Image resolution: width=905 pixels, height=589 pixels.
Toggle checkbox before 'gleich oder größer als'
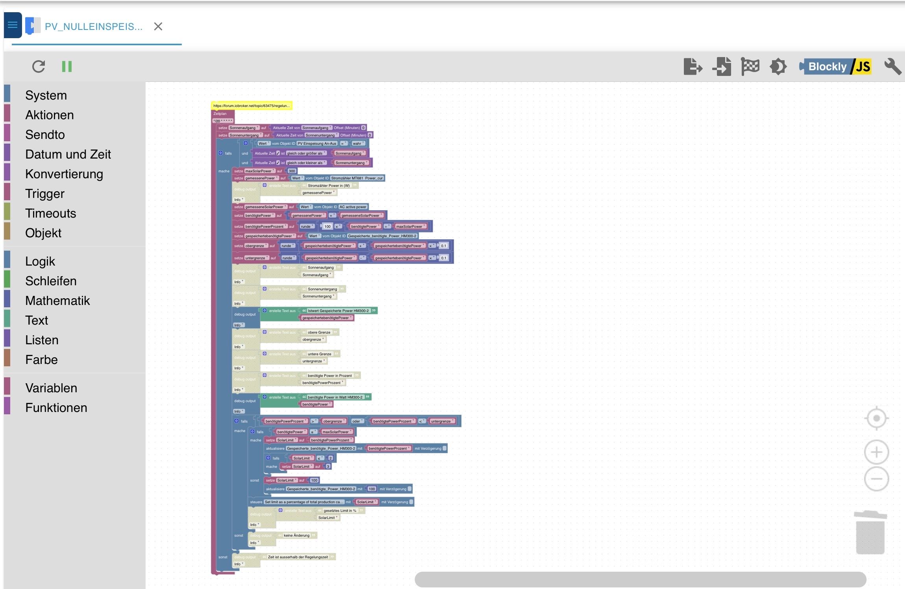(x=278, y=153)
